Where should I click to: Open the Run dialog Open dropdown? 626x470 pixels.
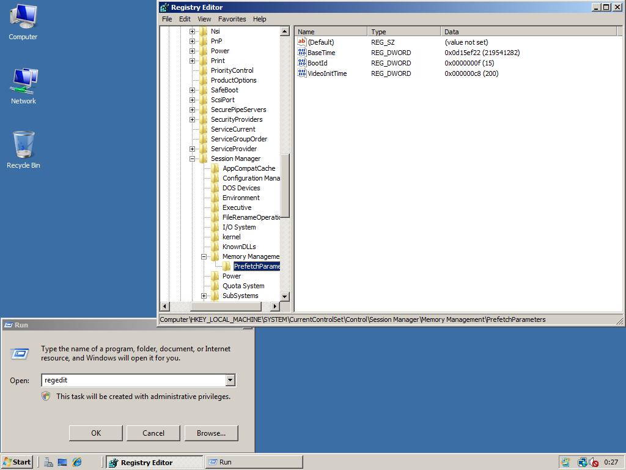(230, 380)
